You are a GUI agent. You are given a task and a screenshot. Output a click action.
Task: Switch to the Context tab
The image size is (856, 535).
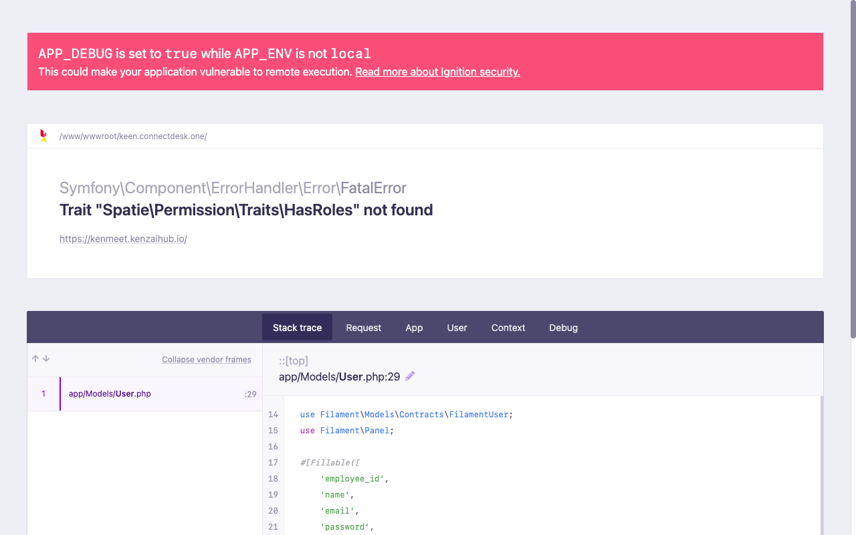pos(508,327)
